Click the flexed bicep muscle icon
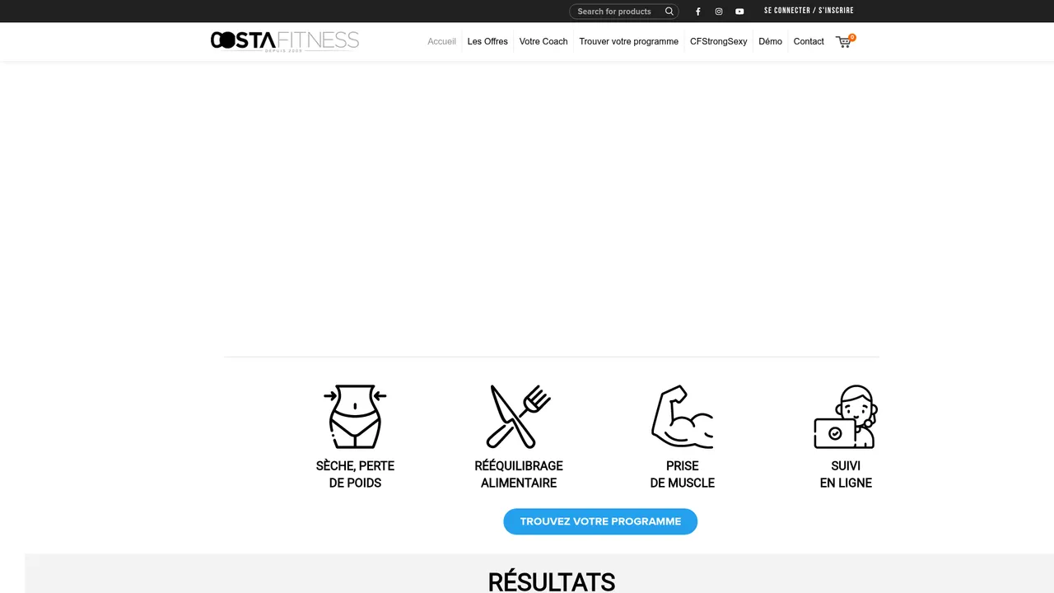1054x593 pixels. (682, 417)
